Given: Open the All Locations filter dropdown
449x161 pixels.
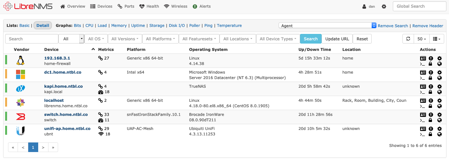Looking at the screenshot, I should [x=238, y=39].
